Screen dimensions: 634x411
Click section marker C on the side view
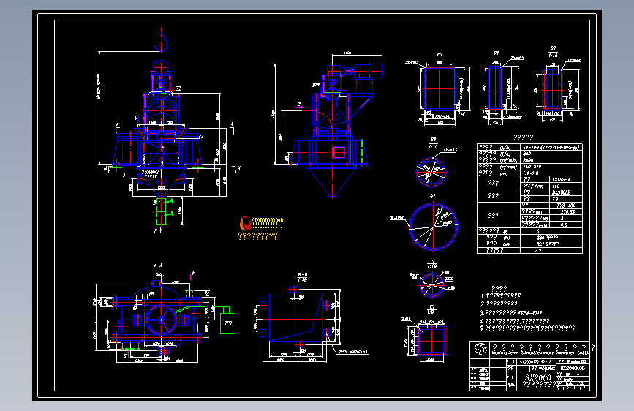pos(299,105)
